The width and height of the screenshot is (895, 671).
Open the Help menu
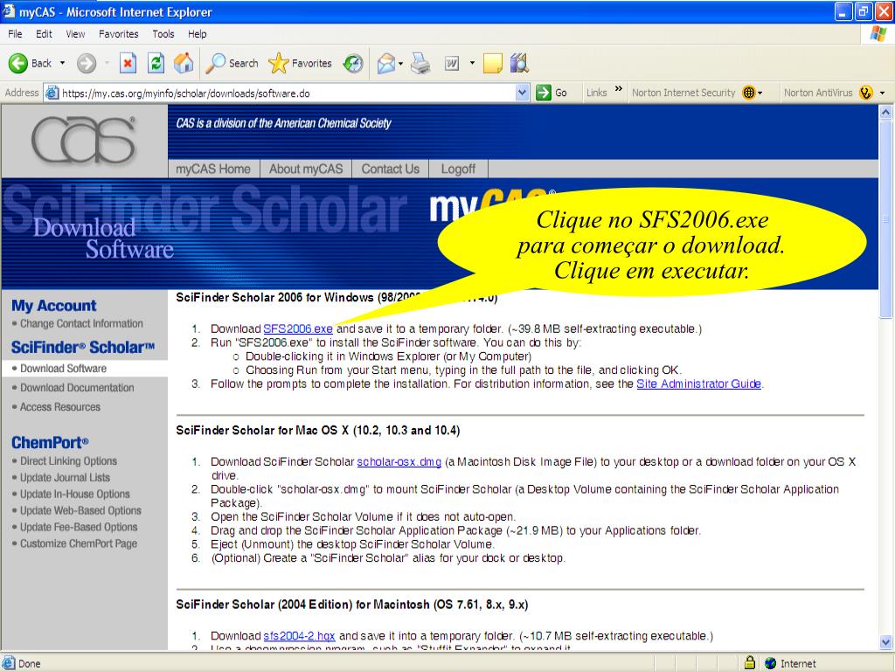pos(197,34)
